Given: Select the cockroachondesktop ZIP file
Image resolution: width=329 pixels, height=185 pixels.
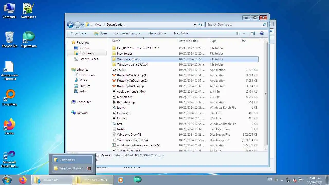Looking at the screenshot, I should [x=185, y=91].
